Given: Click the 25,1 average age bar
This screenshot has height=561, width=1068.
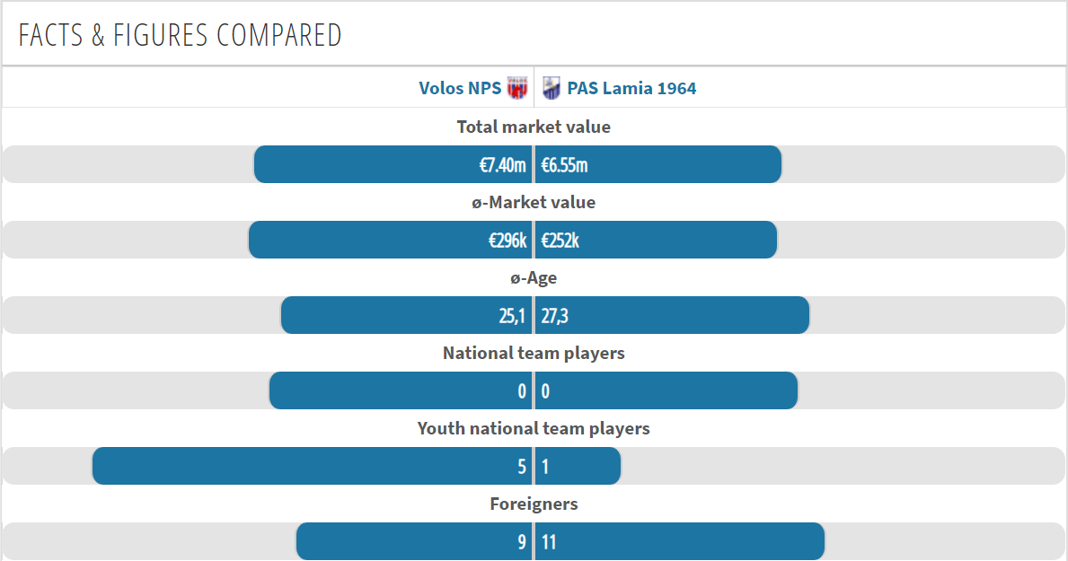Looking at the screenshot, I should [407, 315].
